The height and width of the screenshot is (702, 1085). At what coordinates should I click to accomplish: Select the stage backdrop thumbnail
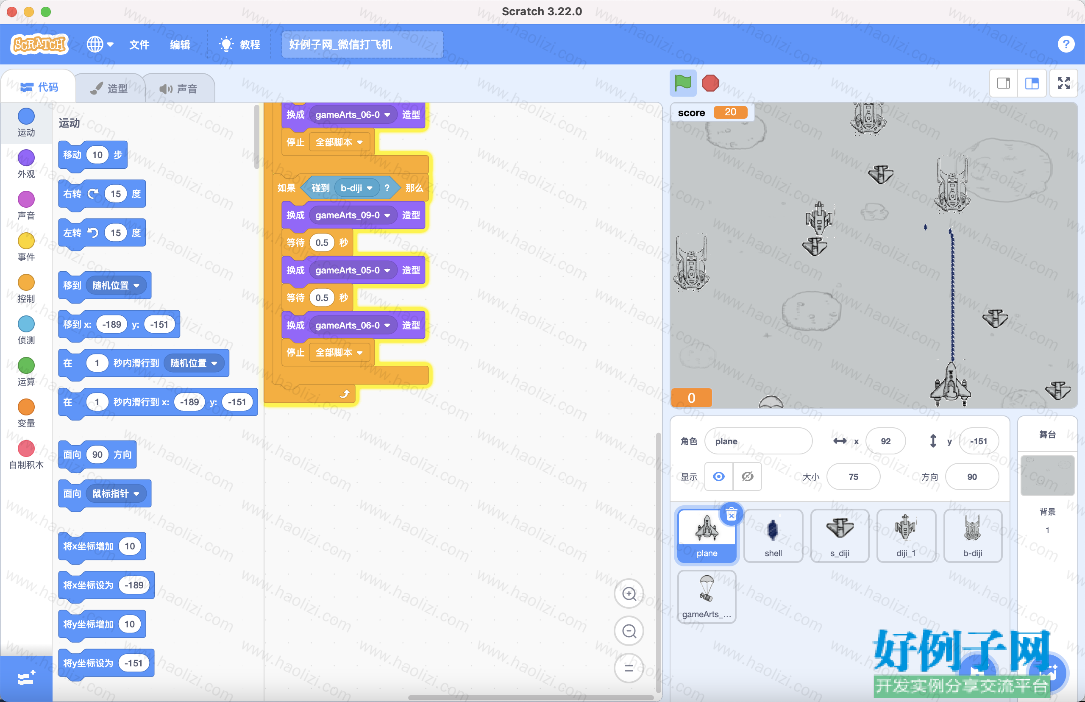(x=1047, y=476)
